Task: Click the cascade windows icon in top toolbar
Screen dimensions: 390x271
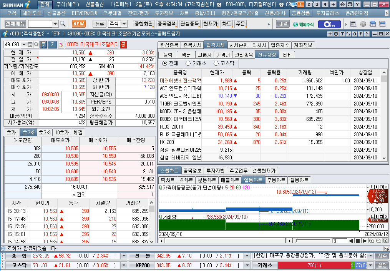Action: [x=373, y=24]
